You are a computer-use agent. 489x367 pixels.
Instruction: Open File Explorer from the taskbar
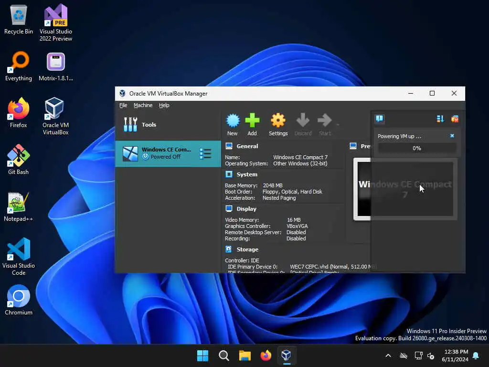click(x=245, y=356)
